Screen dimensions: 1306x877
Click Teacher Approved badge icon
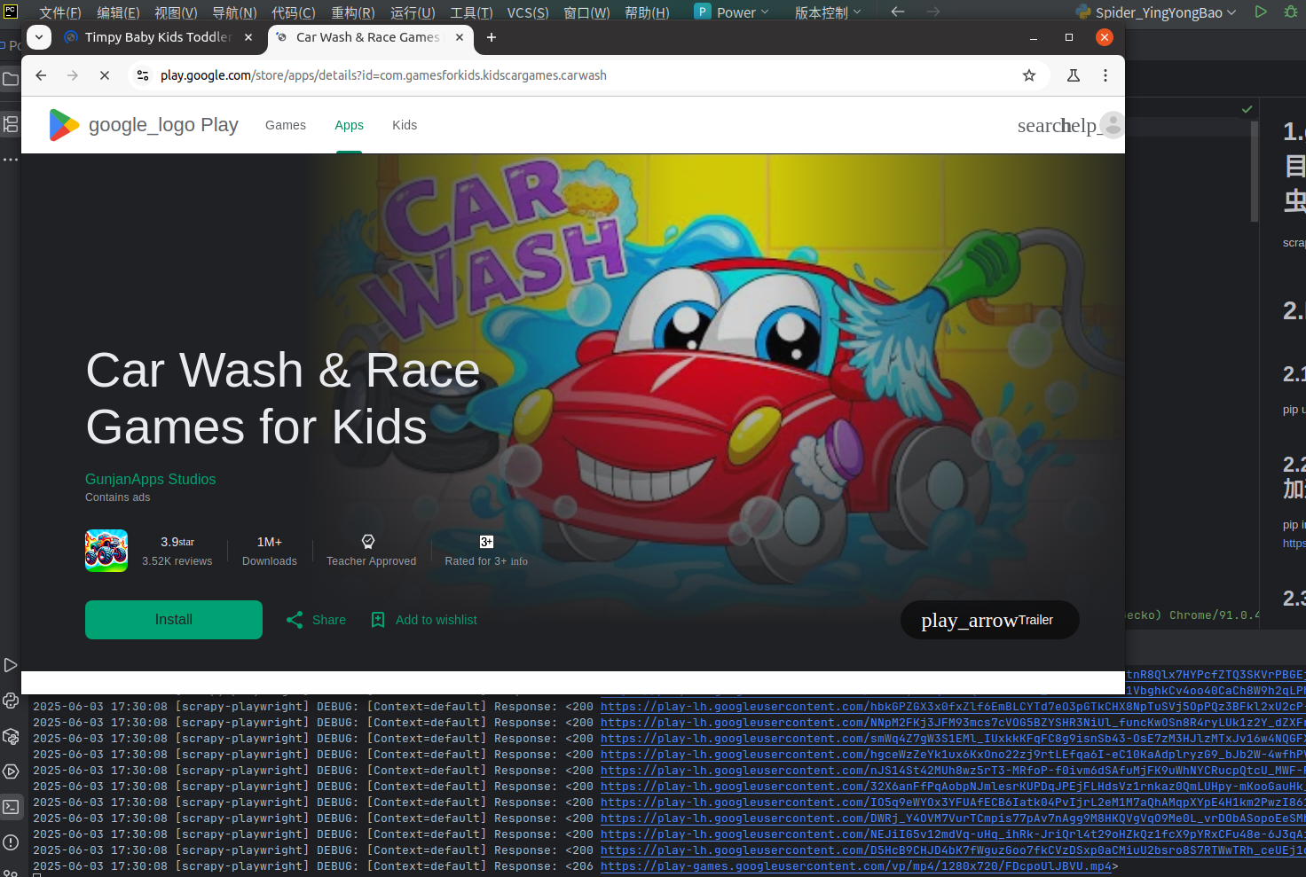(x=368, y=541)
